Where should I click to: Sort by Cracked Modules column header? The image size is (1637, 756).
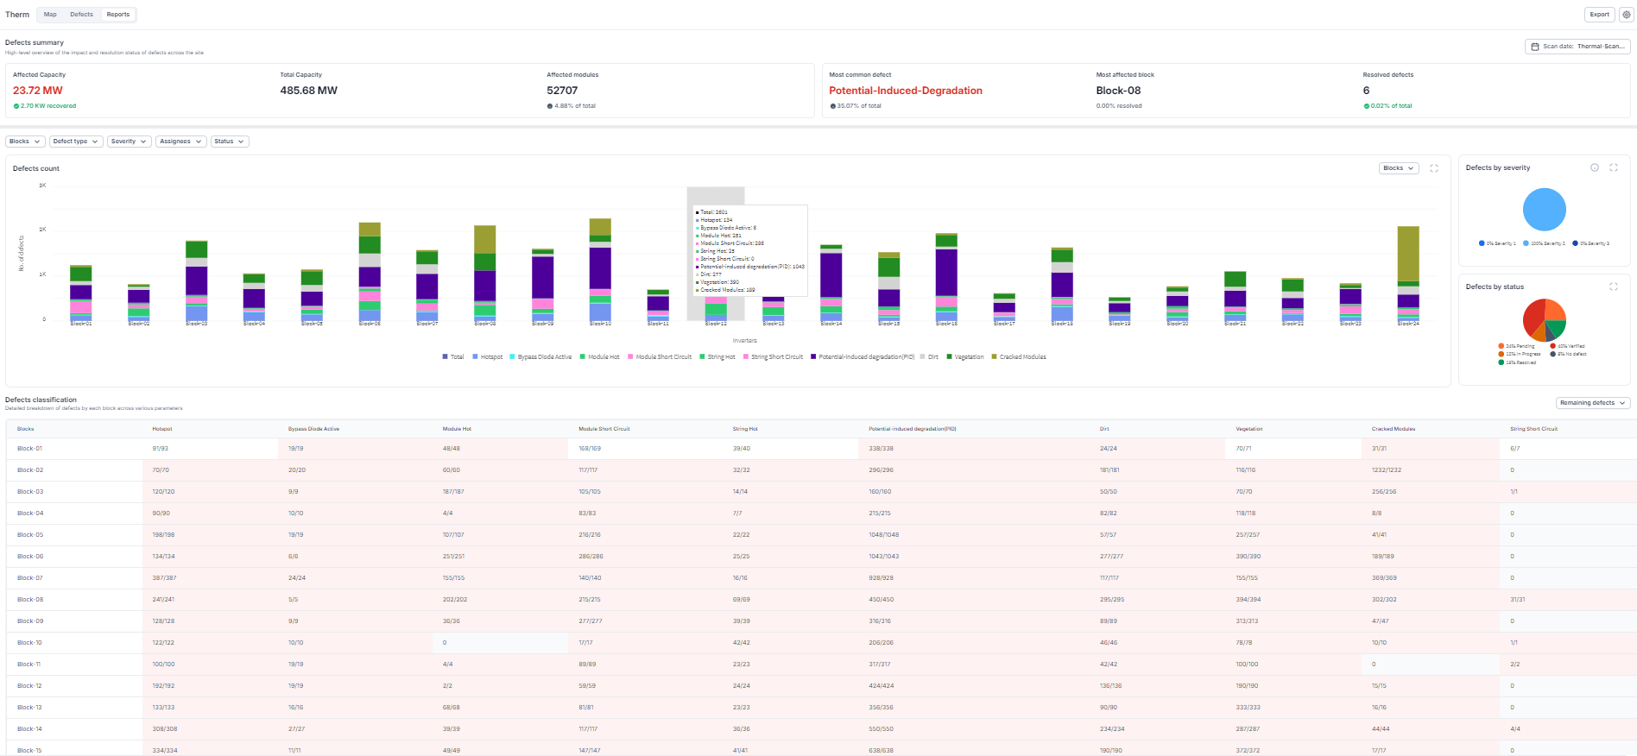click(x=1394, y=429)
